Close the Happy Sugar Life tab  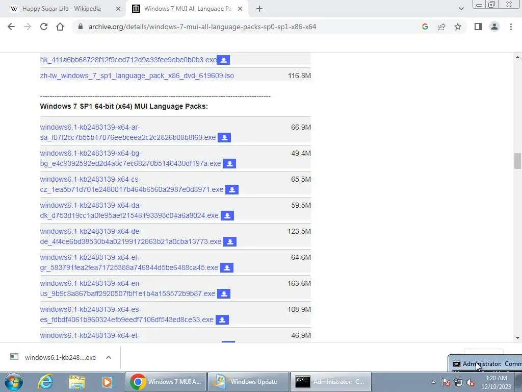click(118, 9)
